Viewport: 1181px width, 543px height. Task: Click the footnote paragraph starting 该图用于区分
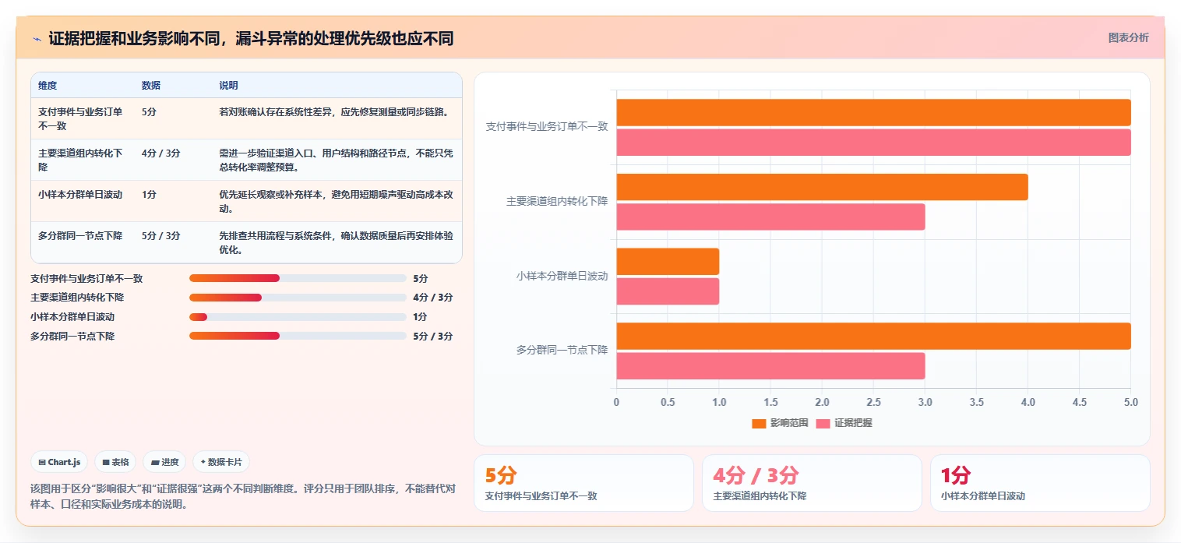coord(242,496)
